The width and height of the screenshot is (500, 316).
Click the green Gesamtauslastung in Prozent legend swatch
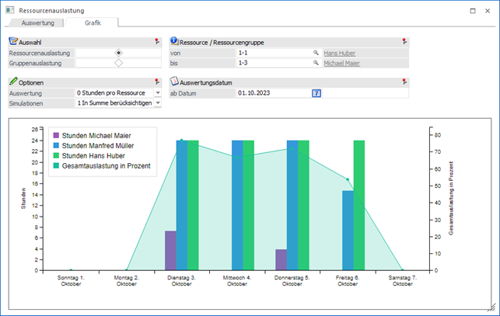(54, 166)
